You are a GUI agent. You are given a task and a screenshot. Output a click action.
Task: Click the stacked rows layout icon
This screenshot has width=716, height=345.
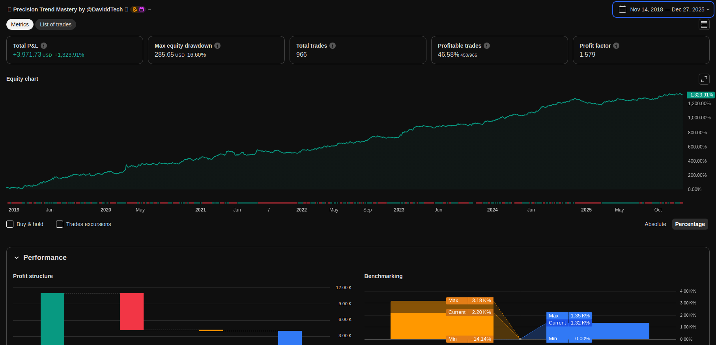(x=704, y=24)
